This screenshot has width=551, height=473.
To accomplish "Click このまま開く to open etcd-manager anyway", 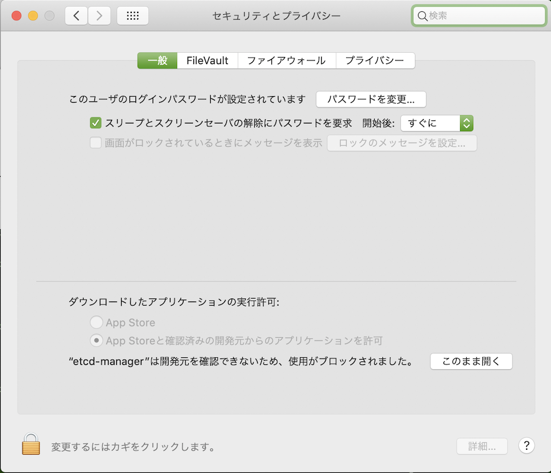I will (x=471, y=361).
